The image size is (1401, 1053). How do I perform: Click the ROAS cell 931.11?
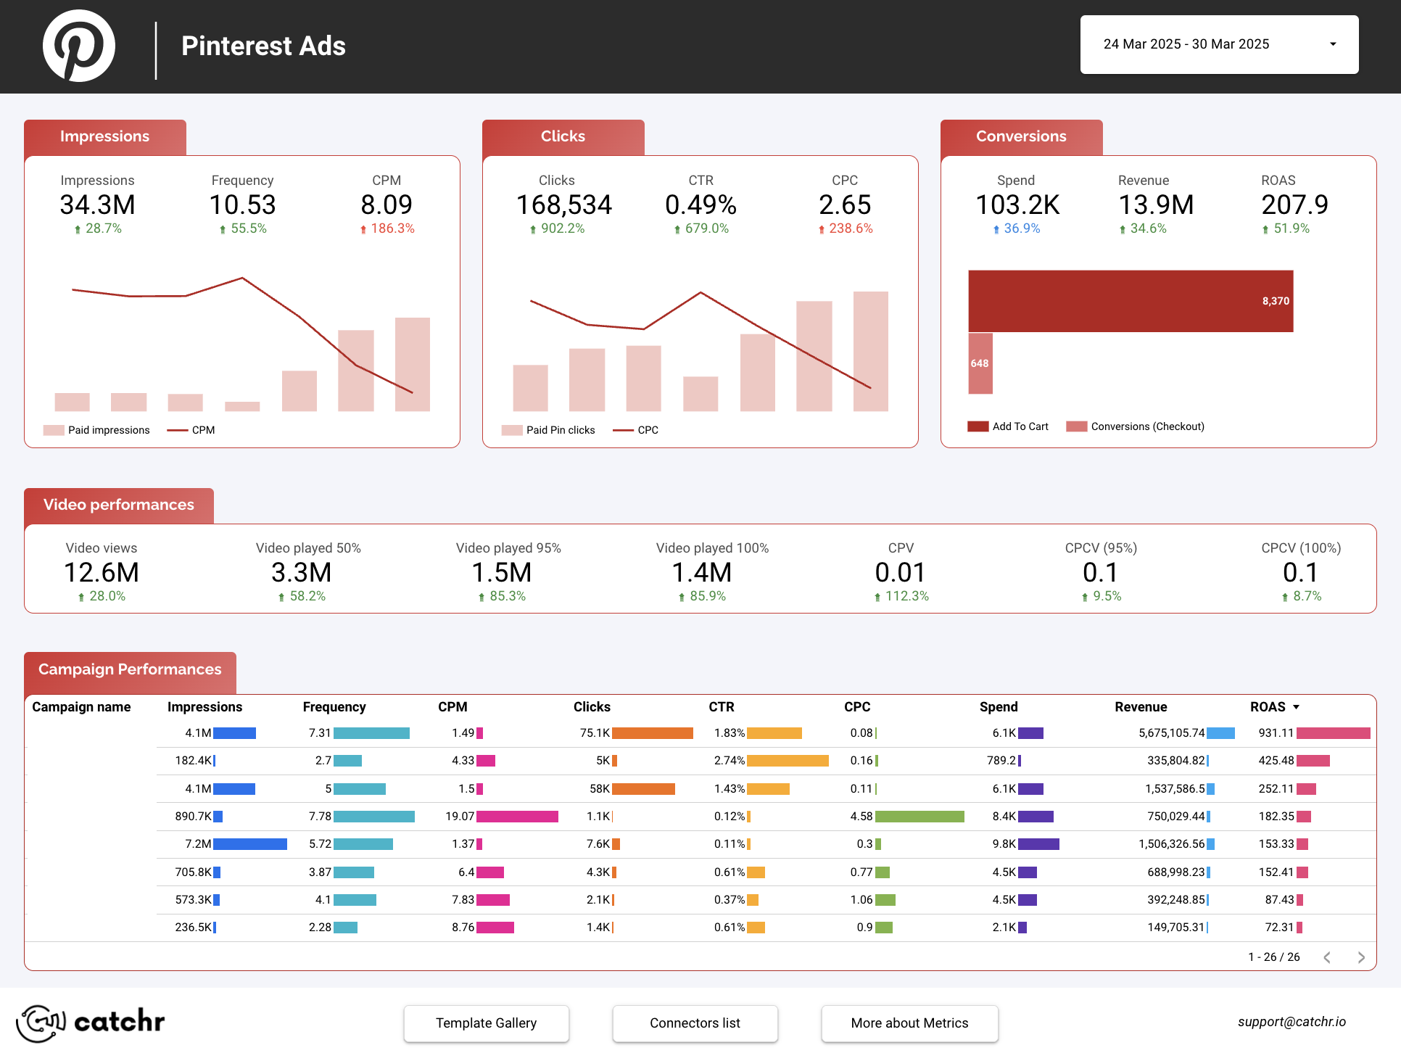pos(1276,733)
